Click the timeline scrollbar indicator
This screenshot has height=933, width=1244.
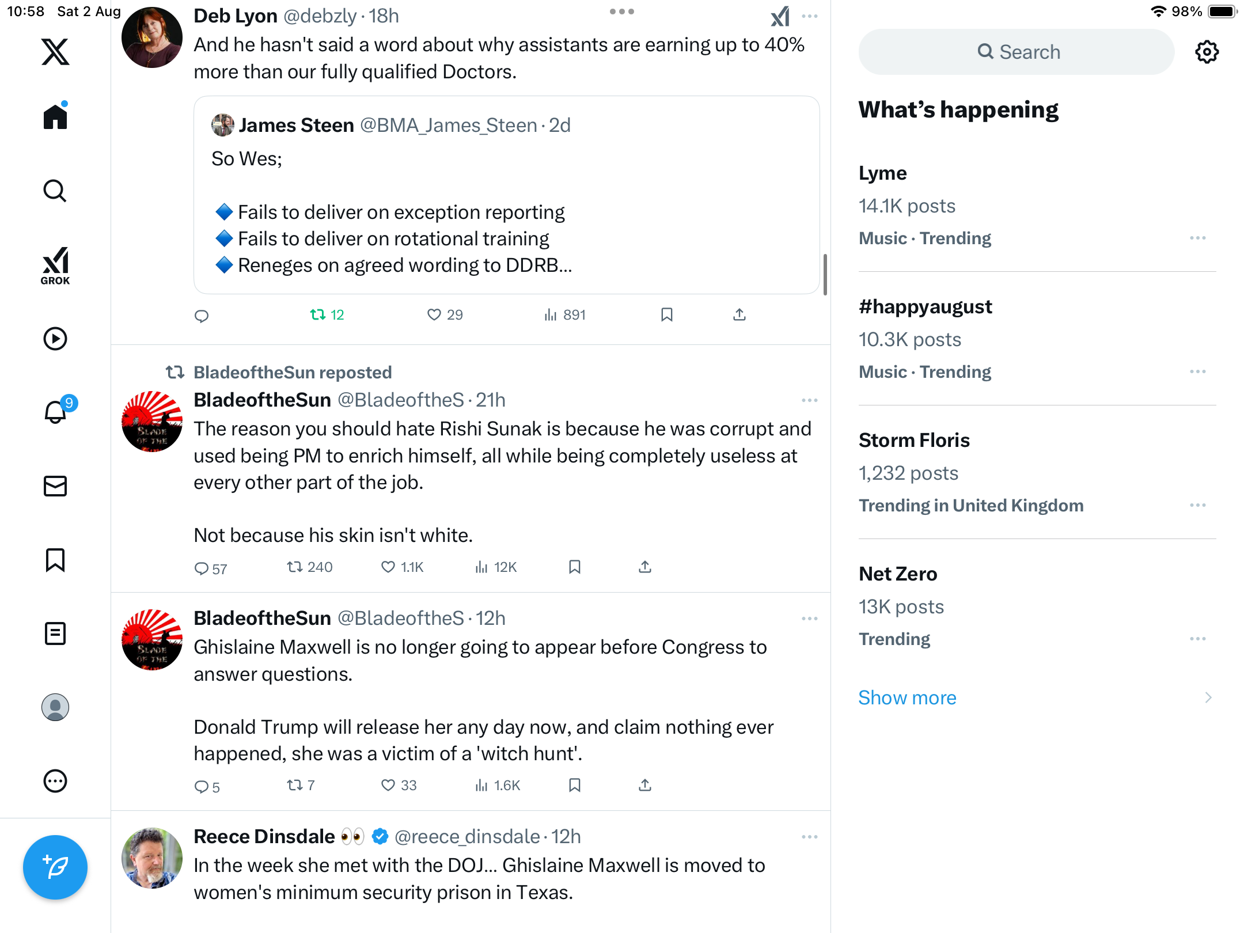pyautogui.click(x=825, y=274)
